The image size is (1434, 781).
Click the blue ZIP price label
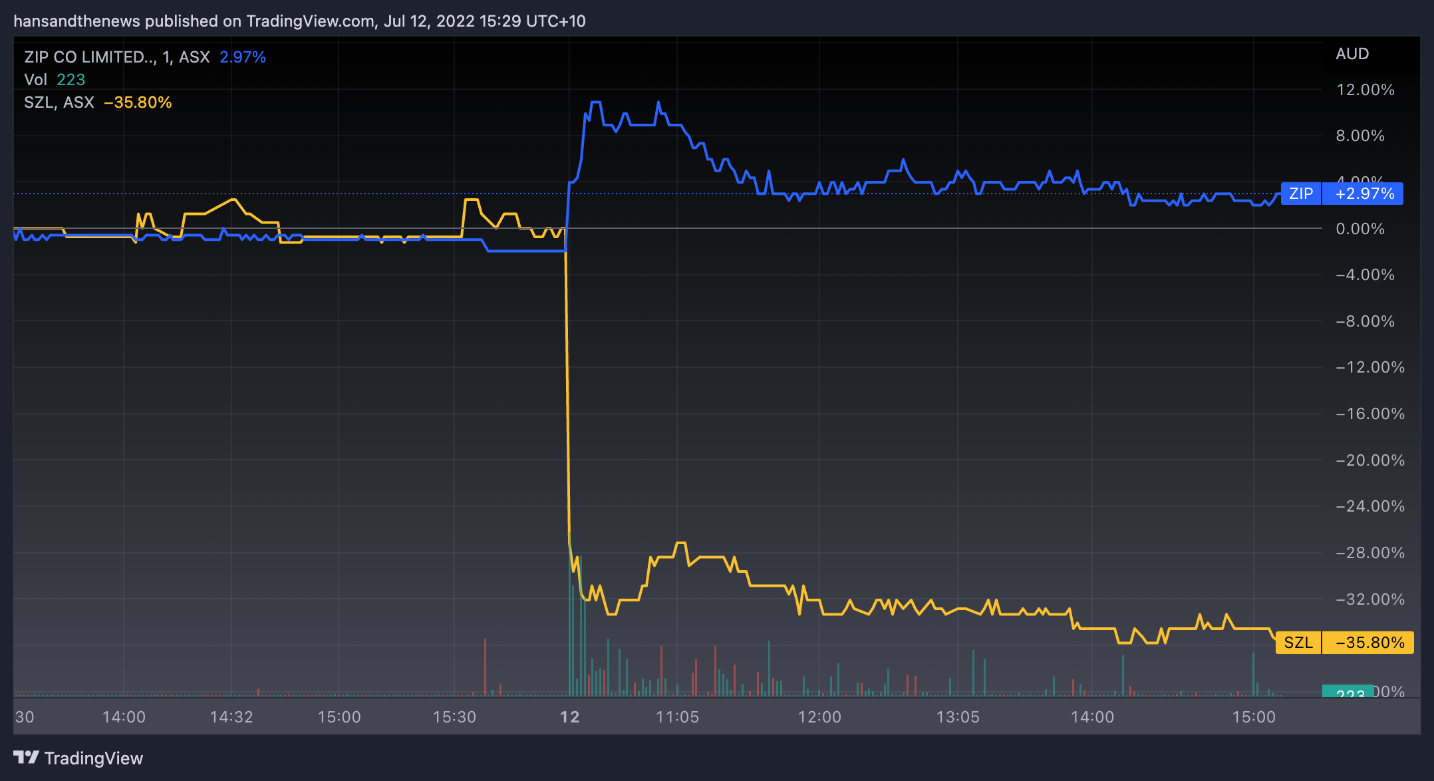[x=1300, y=194]
